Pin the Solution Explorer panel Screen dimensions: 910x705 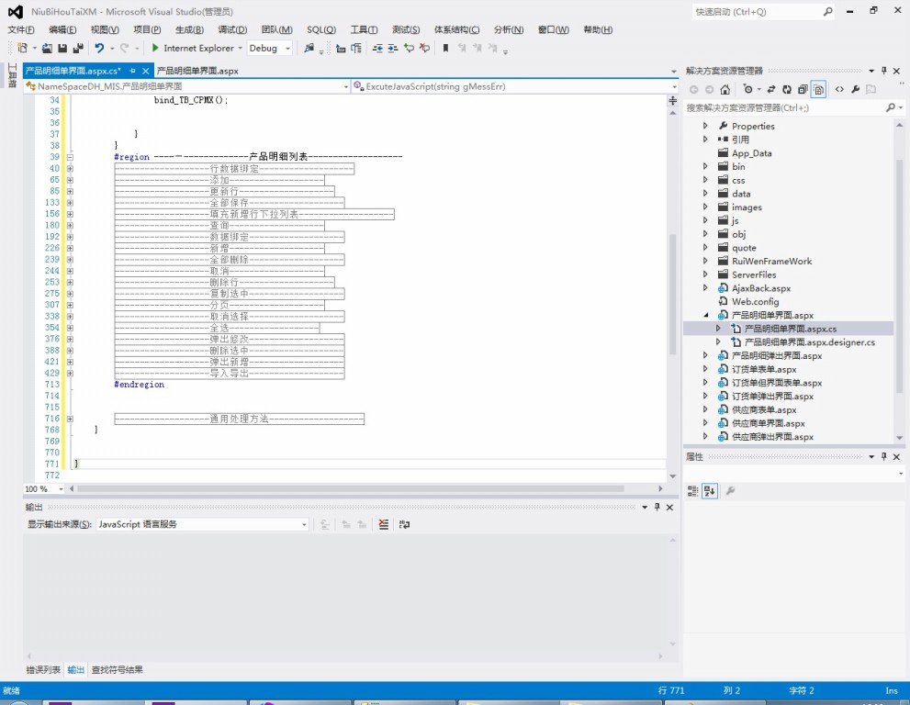[x=884, y=71]
